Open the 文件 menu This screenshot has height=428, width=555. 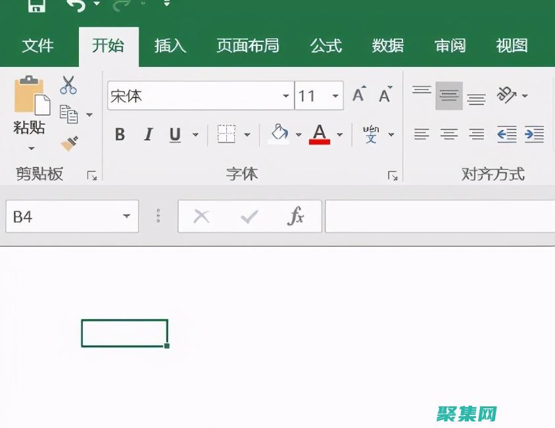[39, 45]
